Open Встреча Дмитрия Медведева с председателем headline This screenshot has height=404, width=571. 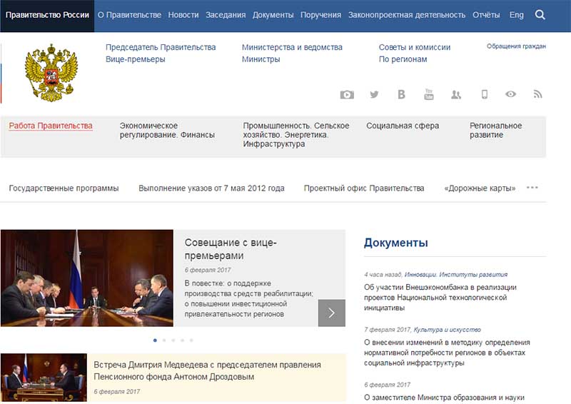pyautogui.click(x=207, y=370)
